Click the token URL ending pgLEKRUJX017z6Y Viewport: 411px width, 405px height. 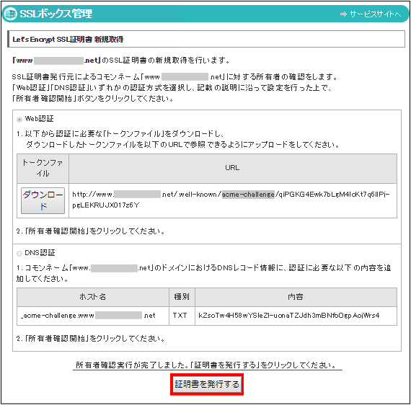tap(231, 200)
